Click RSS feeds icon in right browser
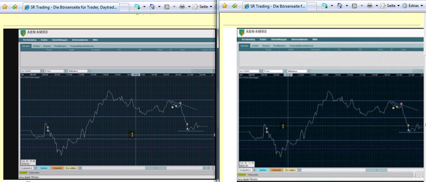426x182 pixels. click(354, 6)
